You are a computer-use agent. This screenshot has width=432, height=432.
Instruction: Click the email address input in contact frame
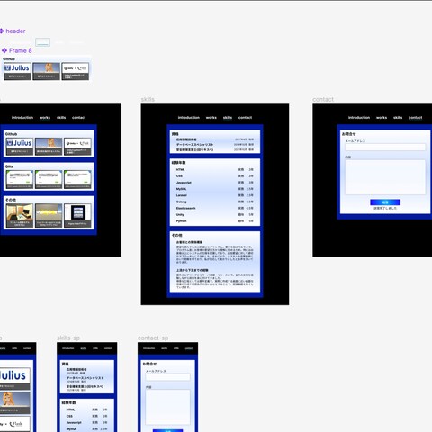[x=385, y=147]
